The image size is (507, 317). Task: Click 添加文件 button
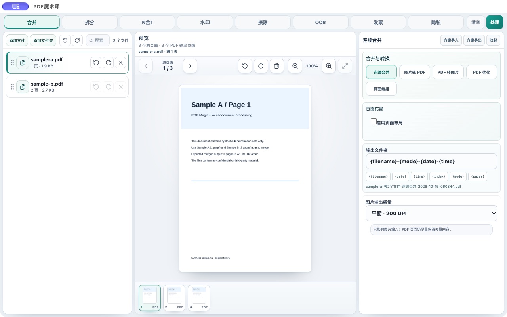pos(17,40)
